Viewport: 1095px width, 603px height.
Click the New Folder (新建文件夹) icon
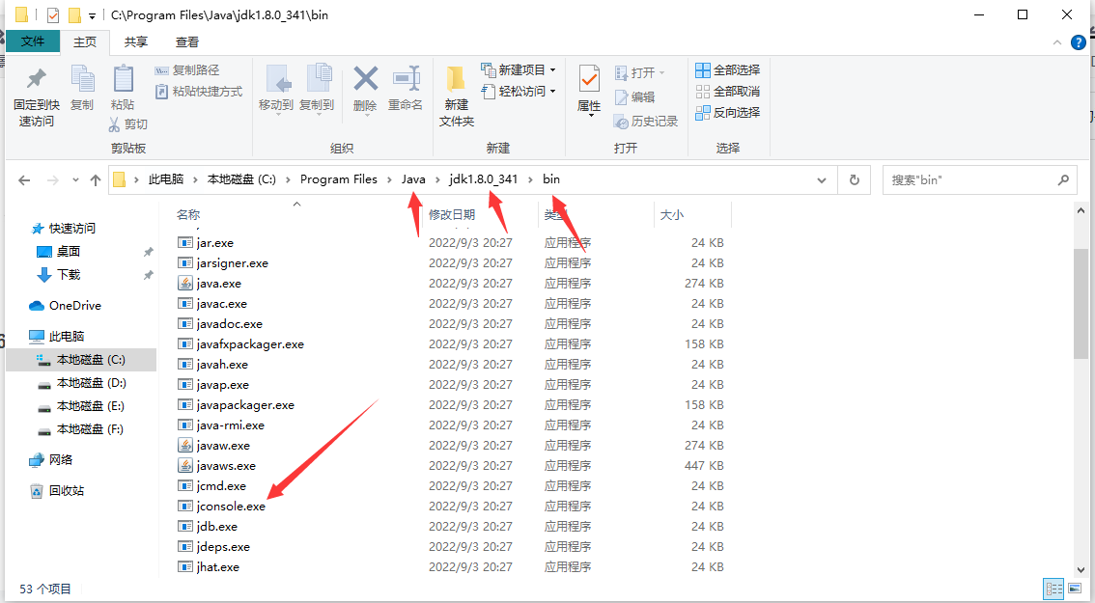coord(456,79)
